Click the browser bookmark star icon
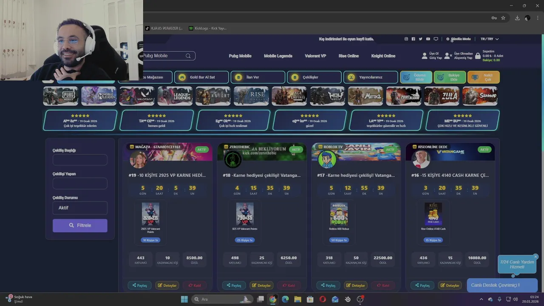Screen dimensions: 544x306 click(x=503, y=18)
